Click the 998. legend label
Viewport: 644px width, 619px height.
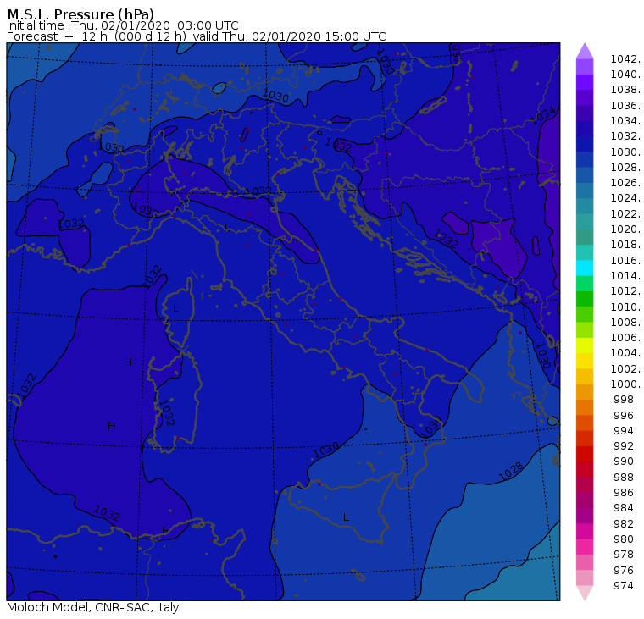(627, 400)
